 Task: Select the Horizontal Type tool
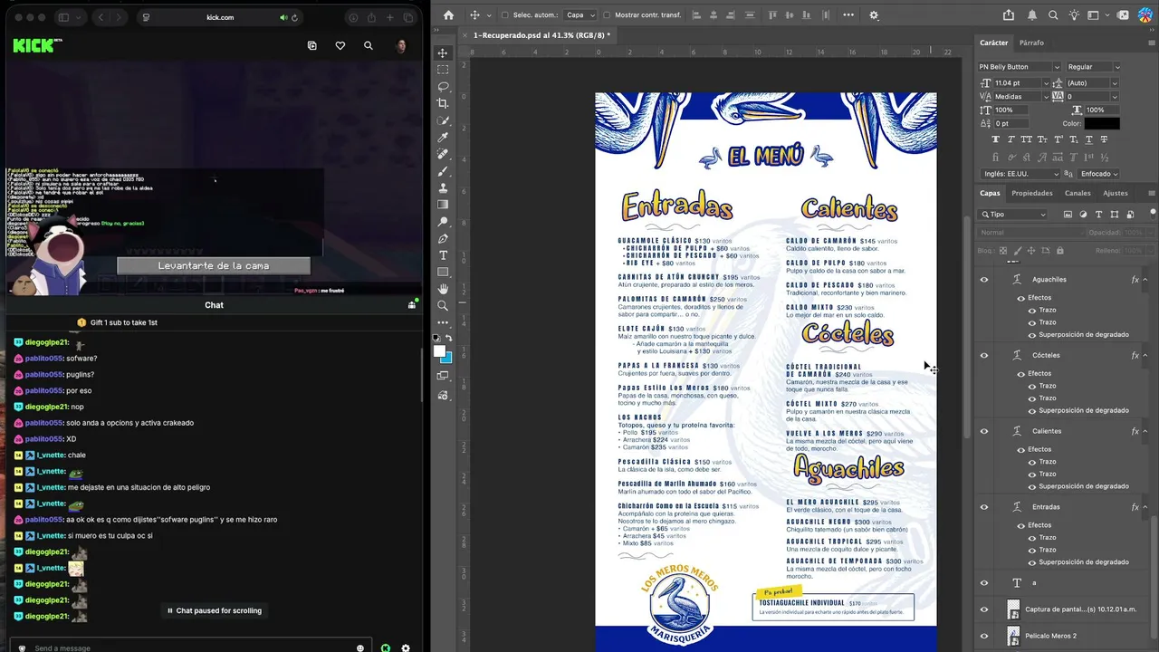443,255
